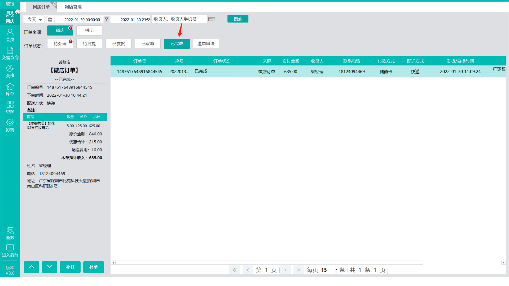Focus the 收货人手机号 search field
Screen dimensions: 509x286
179,19
